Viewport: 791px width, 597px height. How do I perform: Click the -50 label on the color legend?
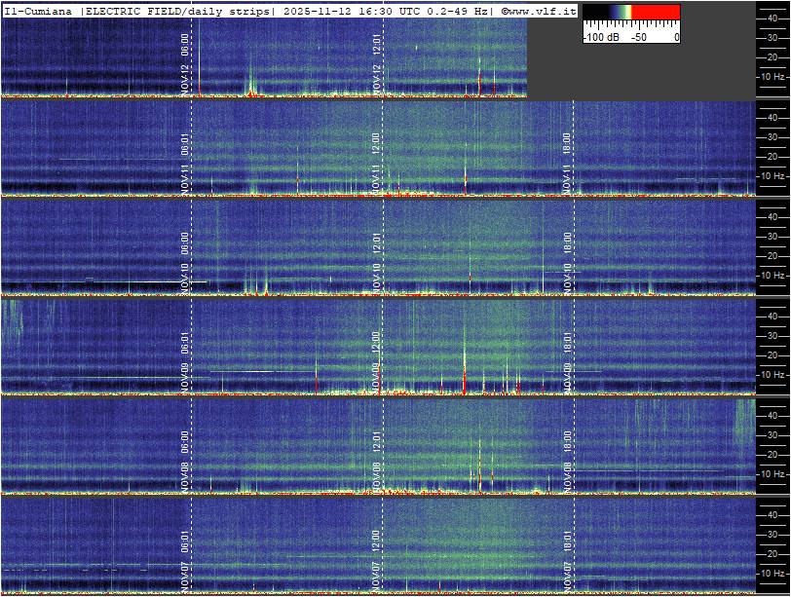(639, 37)
